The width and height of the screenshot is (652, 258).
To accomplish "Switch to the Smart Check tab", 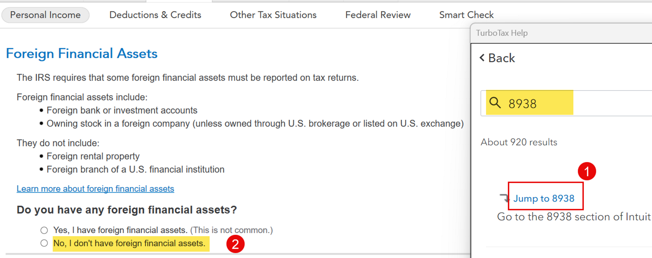I will (466, 15).
